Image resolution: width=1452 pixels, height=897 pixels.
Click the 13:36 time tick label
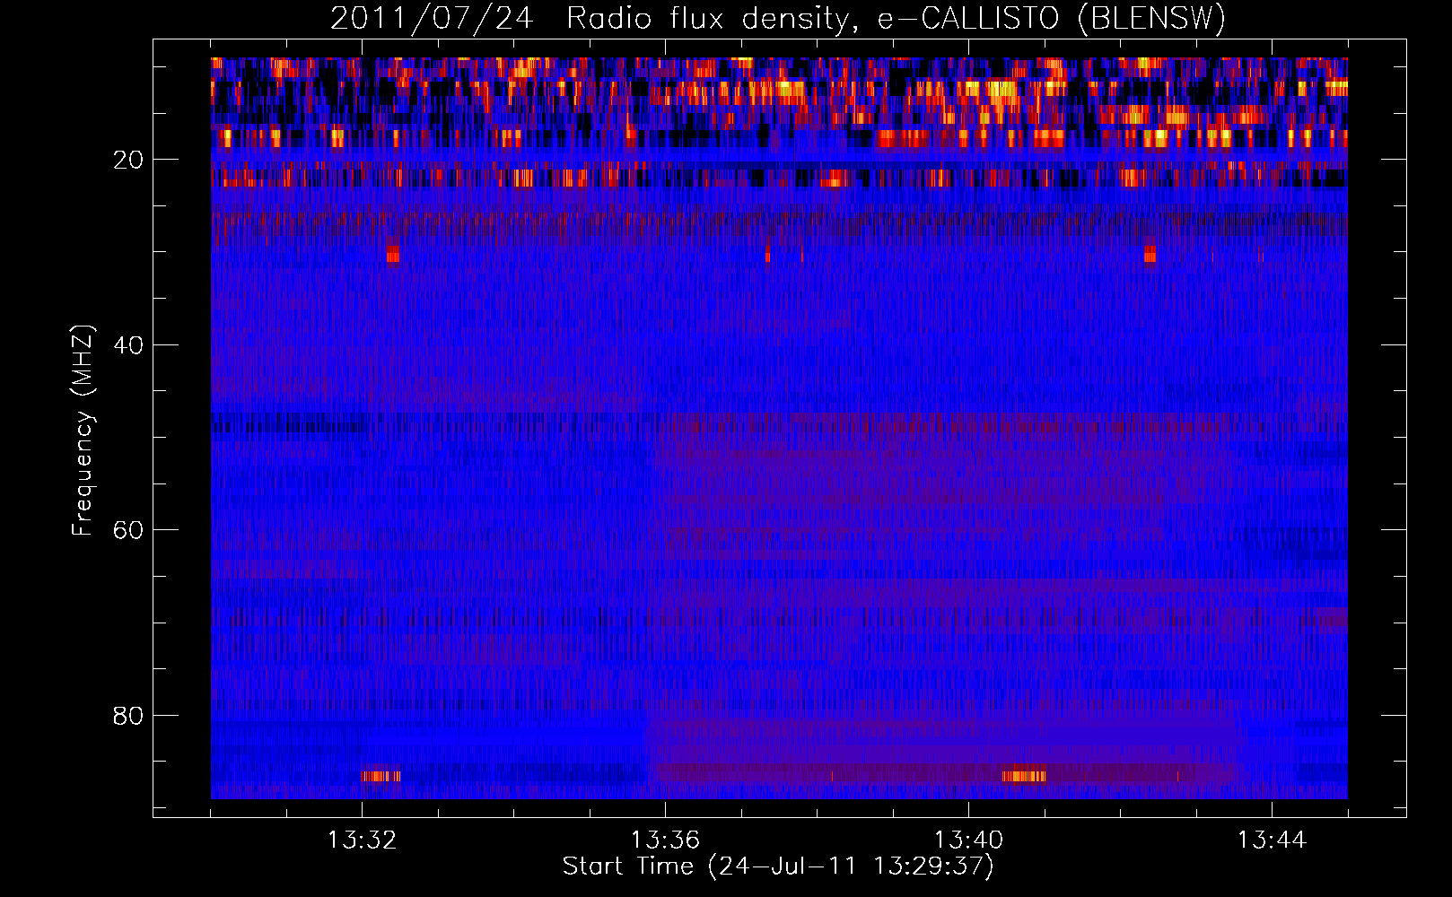pos(665,840)
